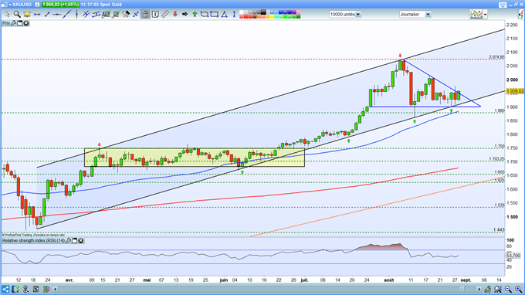Image resolution: width=525 pixels, height=295 pixels.
Task: Select the Fibonacci retracement tool
Action: (x=106, y=15)
